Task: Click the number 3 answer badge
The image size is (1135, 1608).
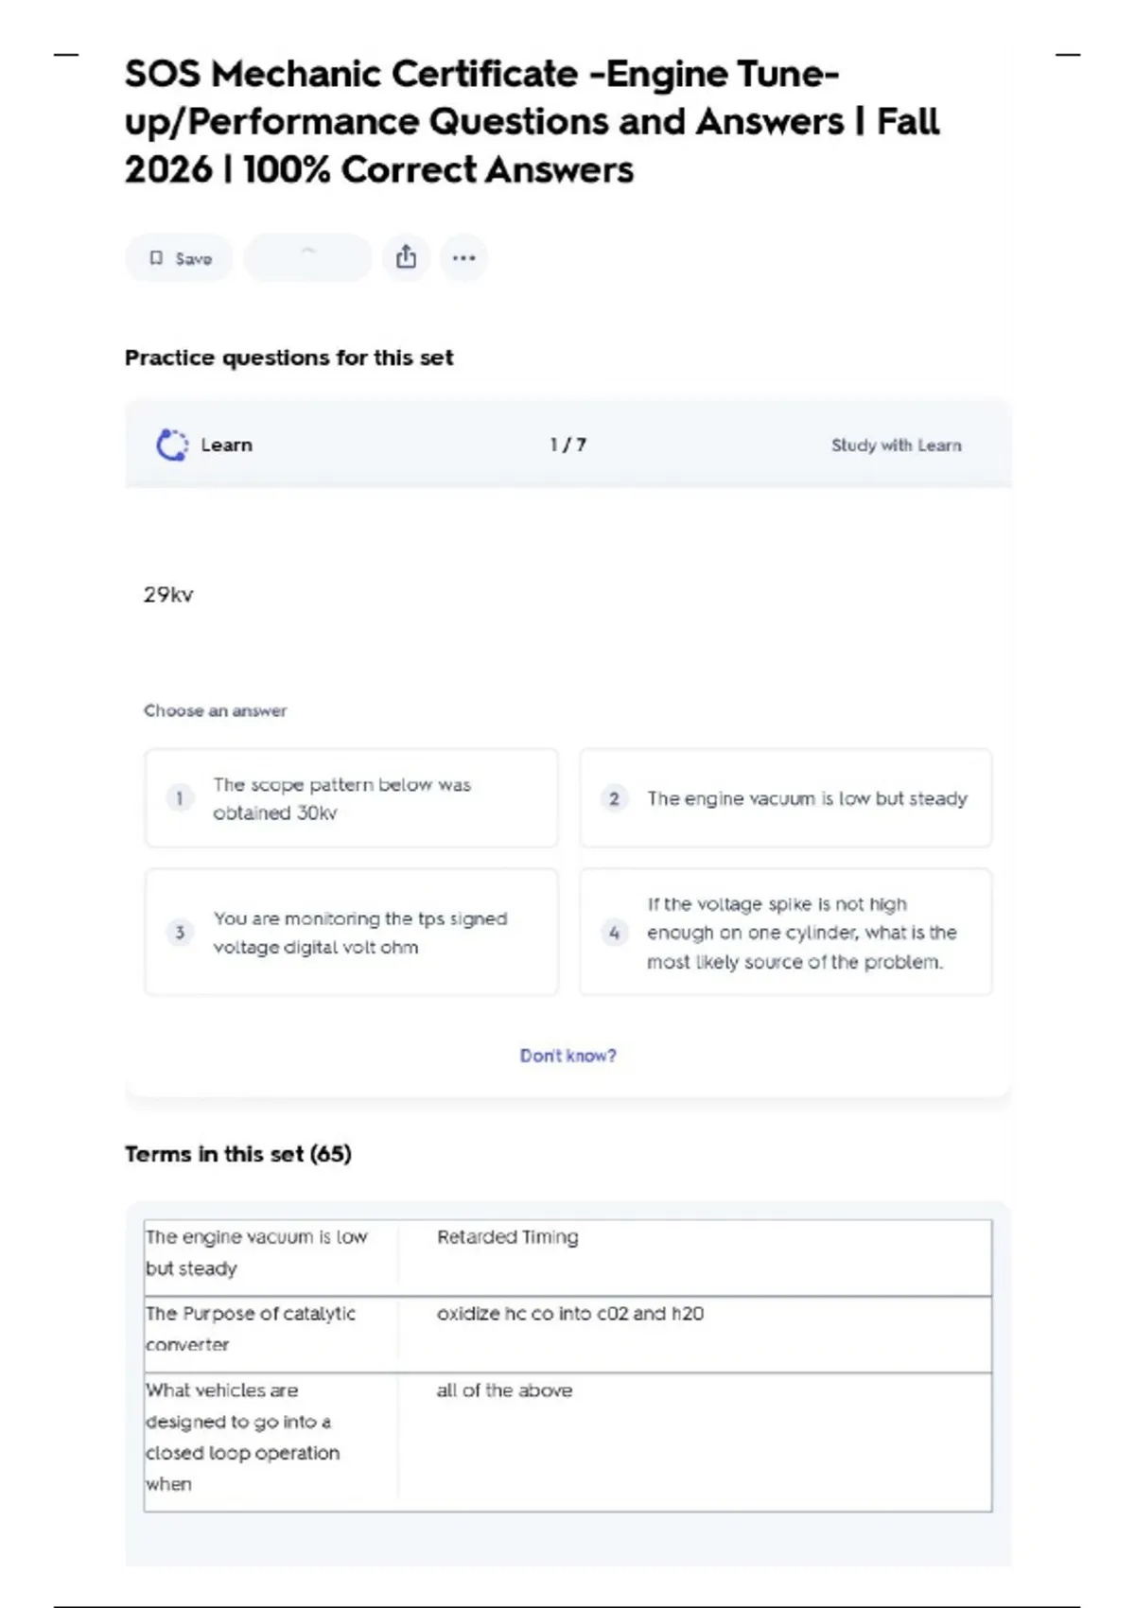Action: (180, 933)
